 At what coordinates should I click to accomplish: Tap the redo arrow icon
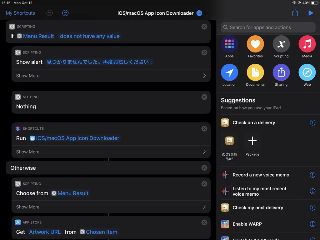click(65, 13)
